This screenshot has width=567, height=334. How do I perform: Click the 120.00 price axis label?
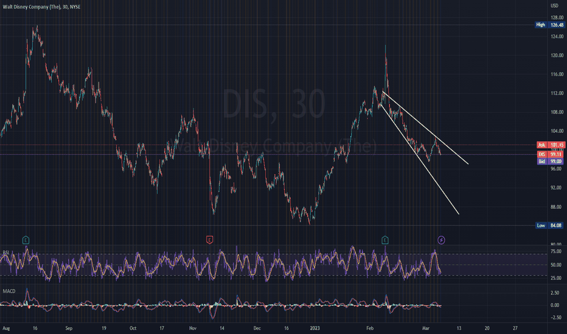(x=557, y=55)
